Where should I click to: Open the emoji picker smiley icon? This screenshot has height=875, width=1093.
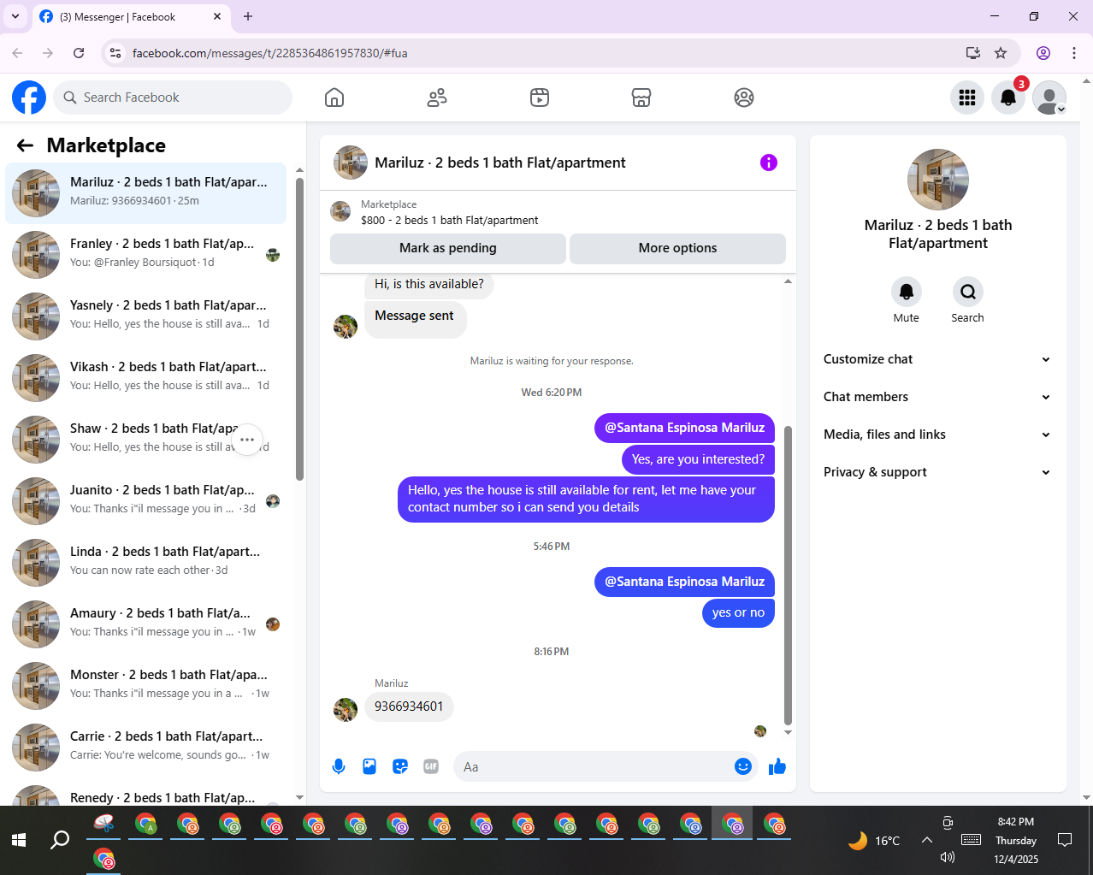pos(743,766)
